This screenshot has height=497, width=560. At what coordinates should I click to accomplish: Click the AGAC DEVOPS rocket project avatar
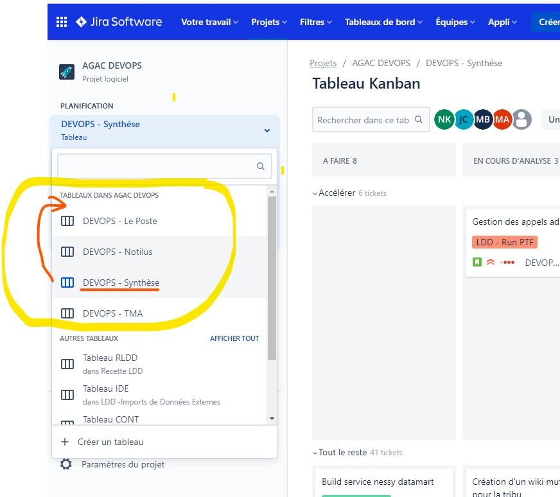[x=67, y=72]
